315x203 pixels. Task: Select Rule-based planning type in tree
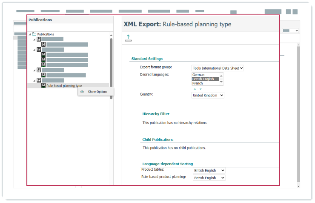click(x=64, y=86)
